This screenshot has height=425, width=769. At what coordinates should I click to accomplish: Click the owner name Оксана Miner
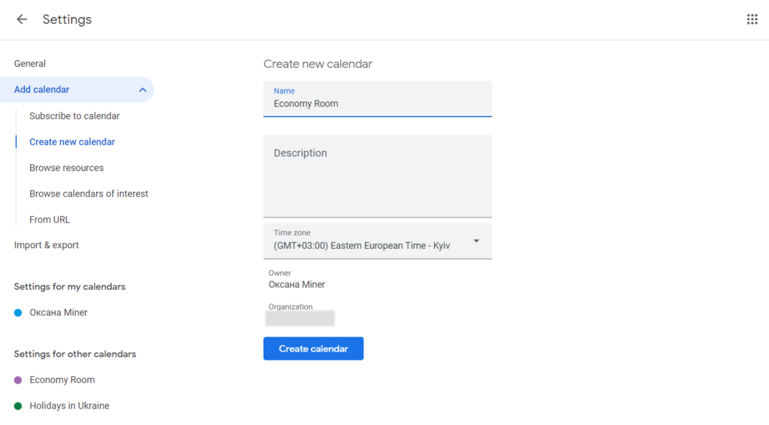(297, 285)
